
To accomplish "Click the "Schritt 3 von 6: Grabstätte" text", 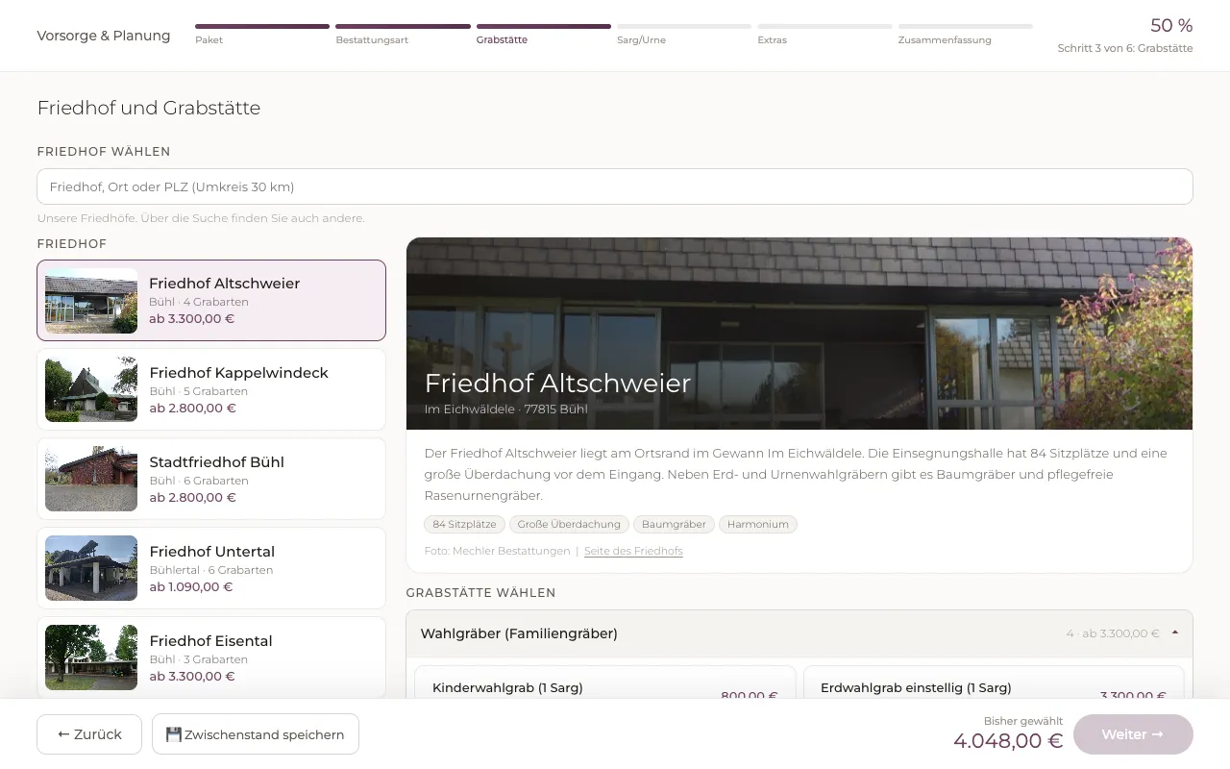I will 1125,48.
